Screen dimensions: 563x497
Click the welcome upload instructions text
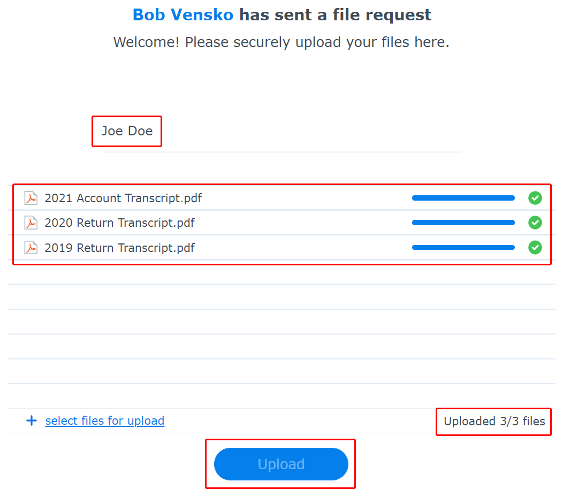point(281,42)
